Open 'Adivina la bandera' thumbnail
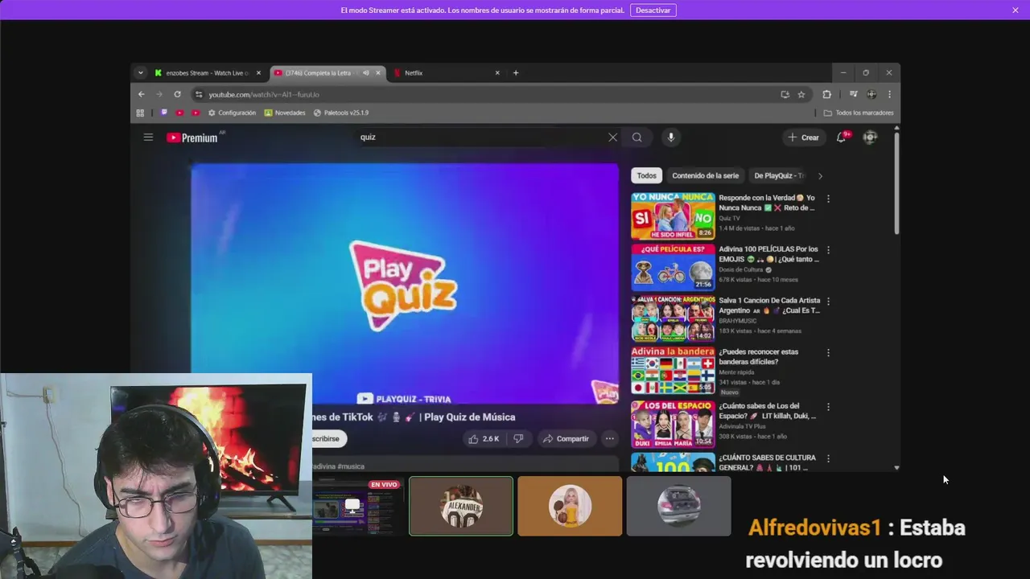The image size is (1030, 579). click(673, 370)
